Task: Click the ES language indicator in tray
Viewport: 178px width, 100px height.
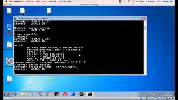Action: coord(144,94)
